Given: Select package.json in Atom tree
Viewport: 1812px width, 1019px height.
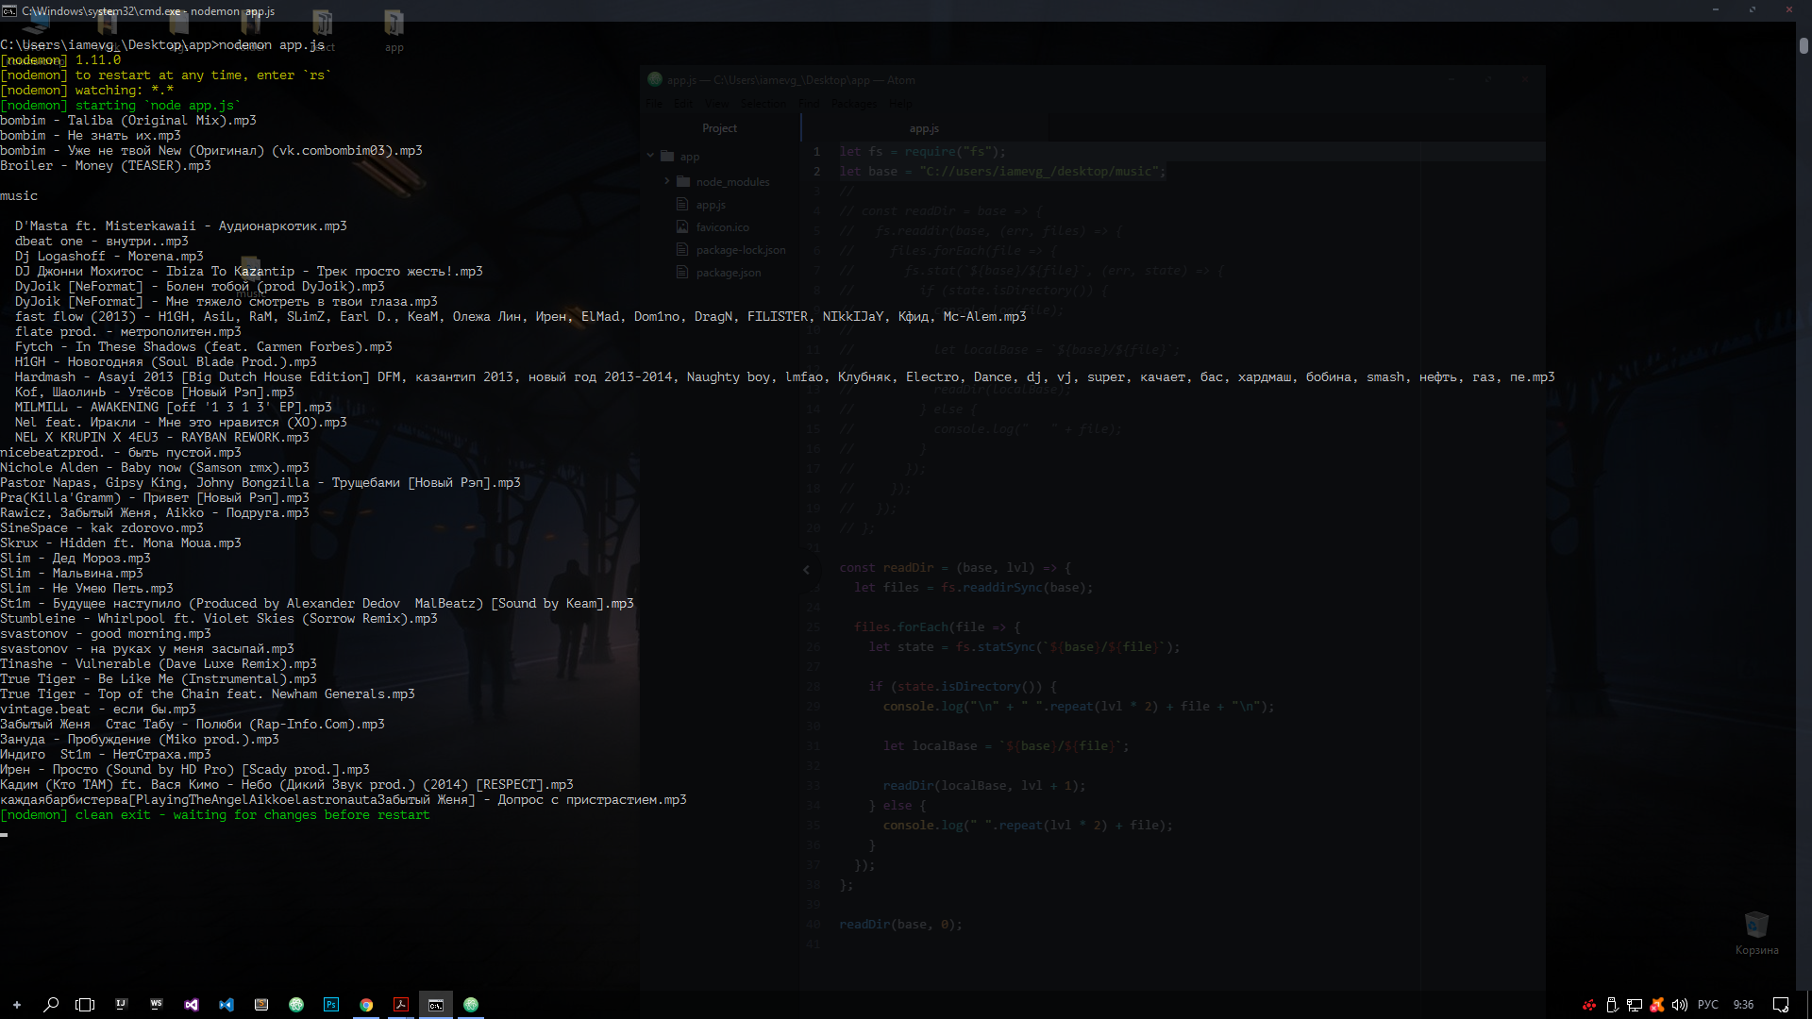Looking at the screenshot, I should (729, 273).
